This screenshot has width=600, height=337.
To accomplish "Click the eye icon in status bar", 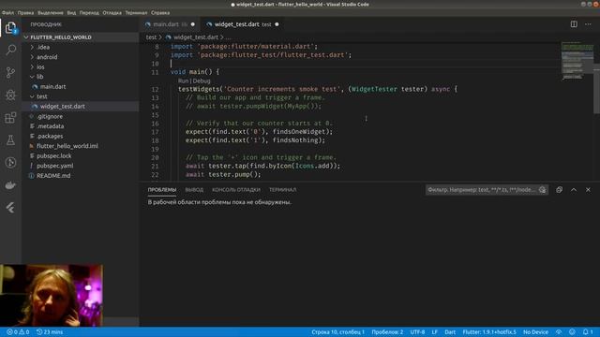I will [x=559, y=332].
